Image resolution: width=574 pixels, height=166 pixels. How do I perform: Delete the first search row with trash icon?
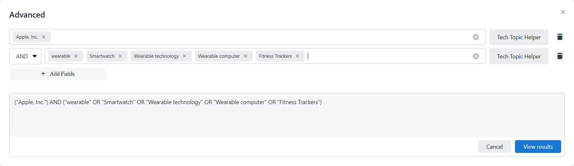(x=560, y=37)
